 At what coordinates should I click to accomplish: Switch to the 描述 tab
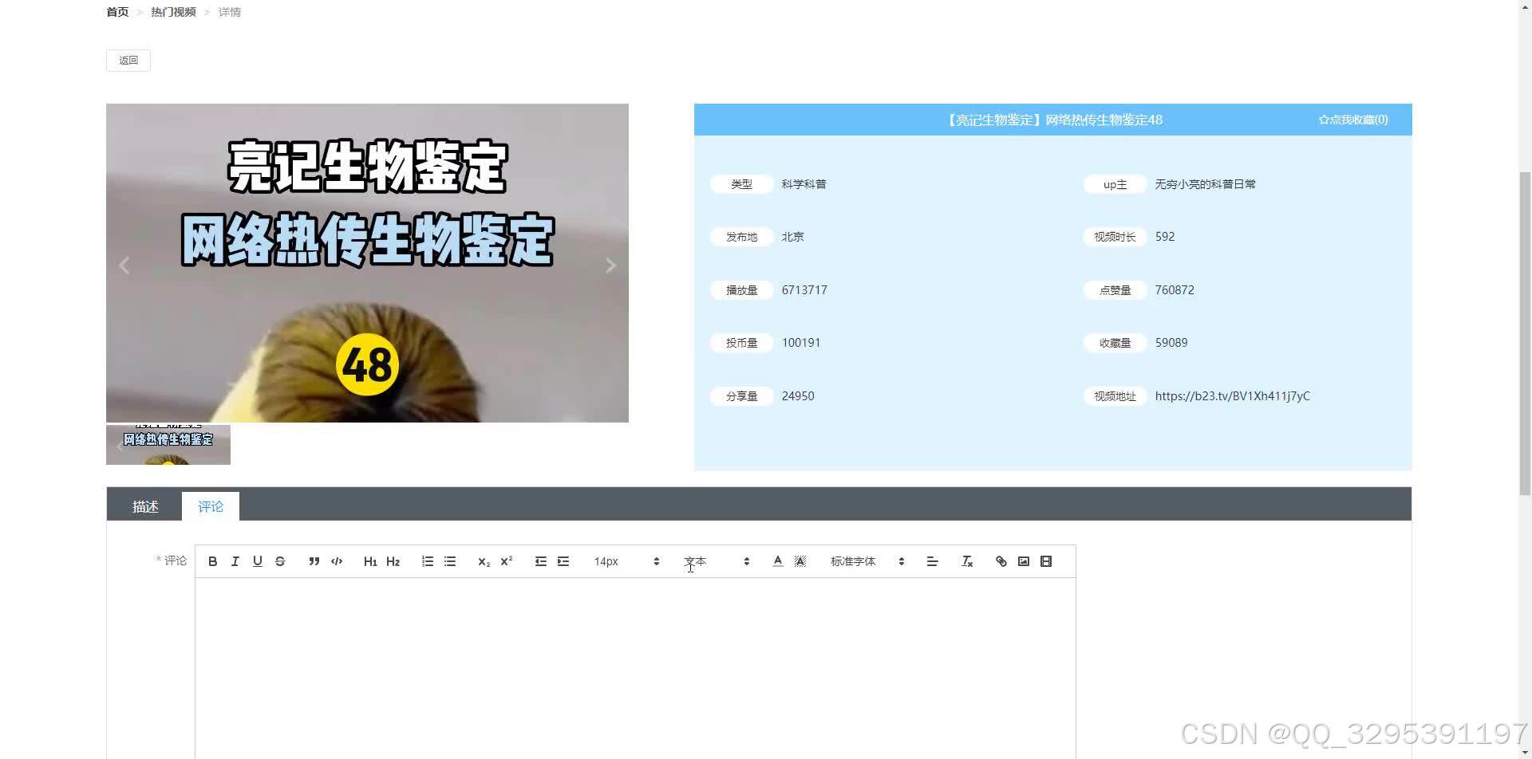coord(145,506)
